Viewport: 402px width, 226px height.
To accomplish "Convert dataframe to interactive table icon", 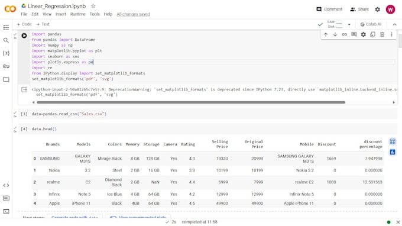I will pyautogui.click(x=393, y=141).
